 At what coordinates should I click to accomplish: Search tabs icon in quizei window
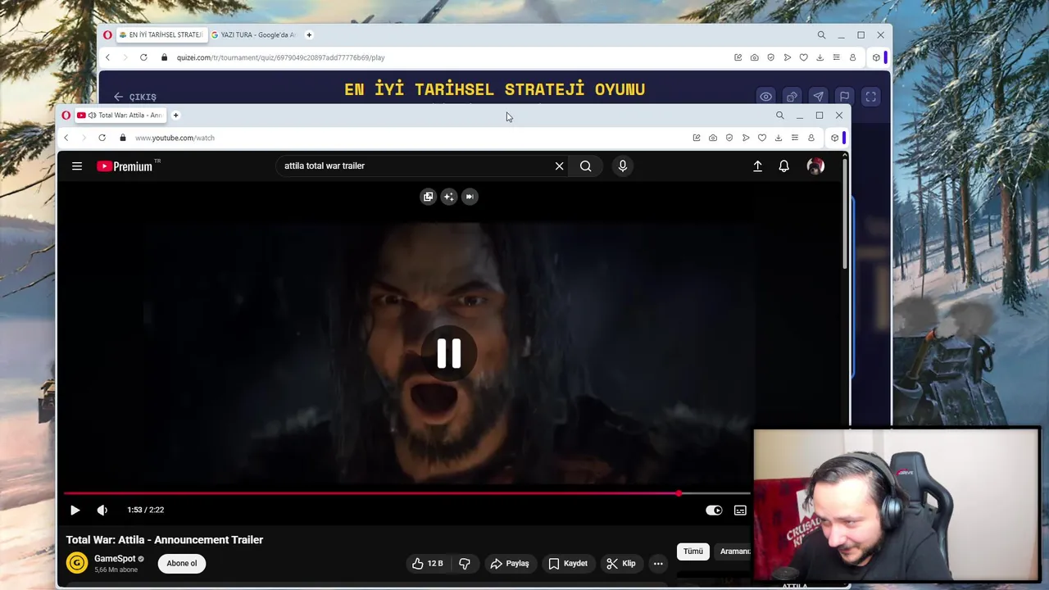coord(821,35)
